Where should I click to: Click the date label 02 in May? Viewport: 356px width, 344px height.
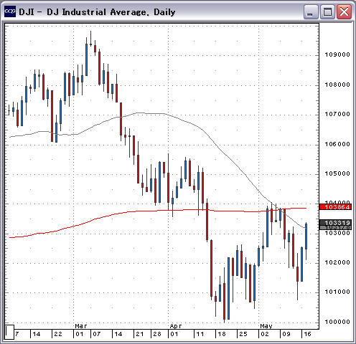(265, 334)
